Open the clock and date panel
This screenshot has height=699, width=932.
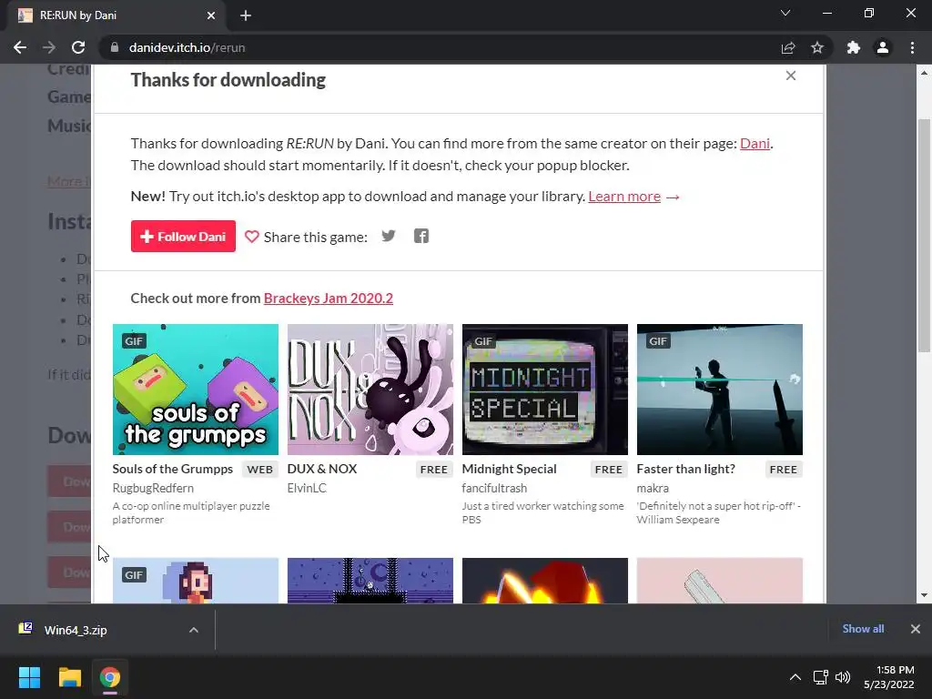(888, 677)
